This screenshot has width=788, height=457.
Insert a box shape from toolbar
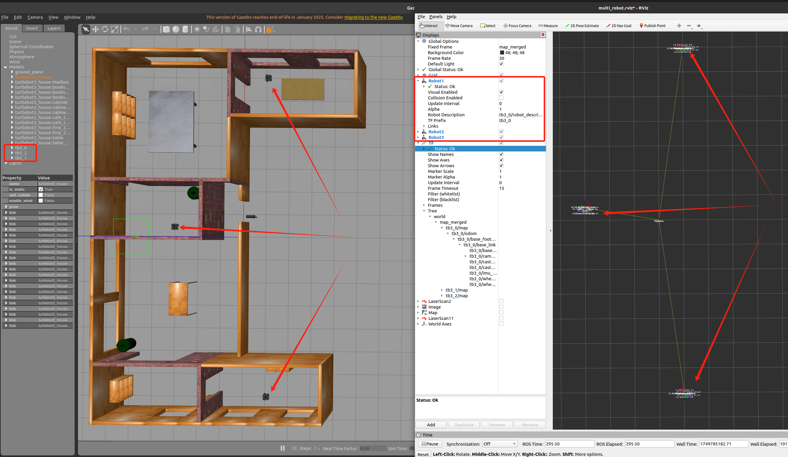pos(166,29)
